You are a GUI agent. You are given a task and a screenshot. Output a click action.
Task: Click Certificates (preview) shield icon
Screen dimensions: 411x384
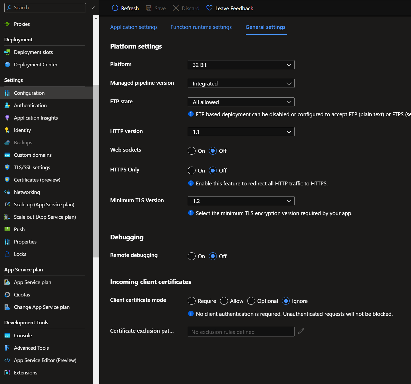[7, 180]
